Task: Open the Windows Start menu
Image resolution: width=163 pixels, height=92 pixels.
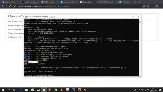Action: (3, 90)
